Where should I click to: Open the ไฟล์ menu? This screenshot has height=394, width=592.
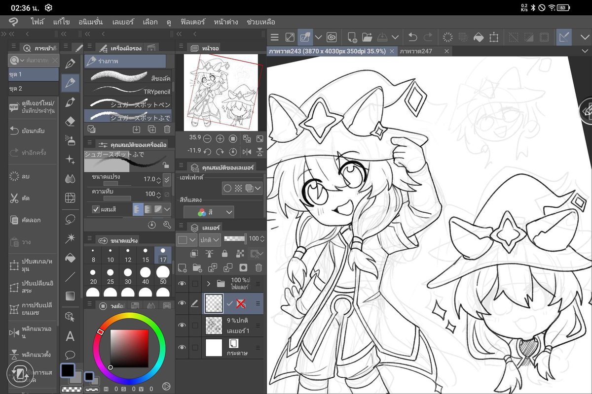pyautogui.click(x=37, y=22)
